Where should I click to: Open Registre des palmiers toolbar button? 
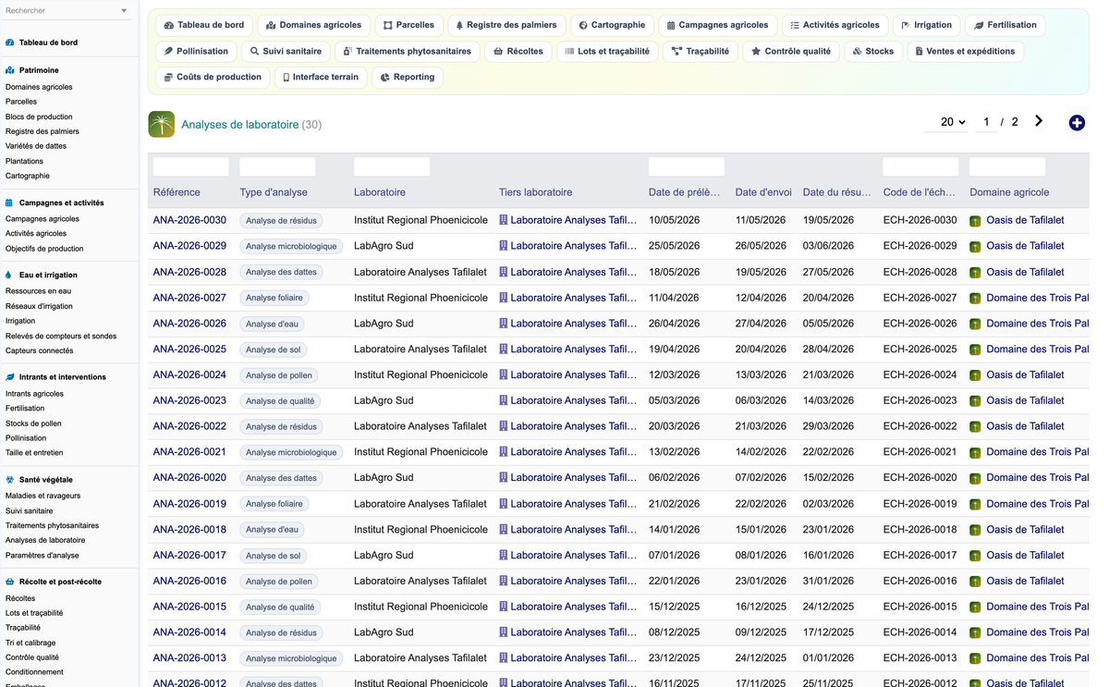pyautogui.click(x=506, y=25)
